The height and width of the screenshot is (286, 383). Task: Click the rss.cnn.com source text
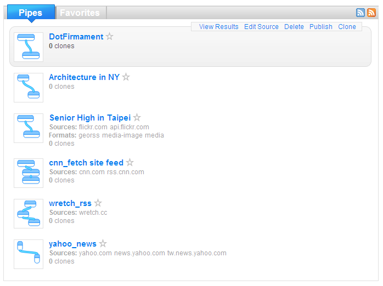[126, 172]
